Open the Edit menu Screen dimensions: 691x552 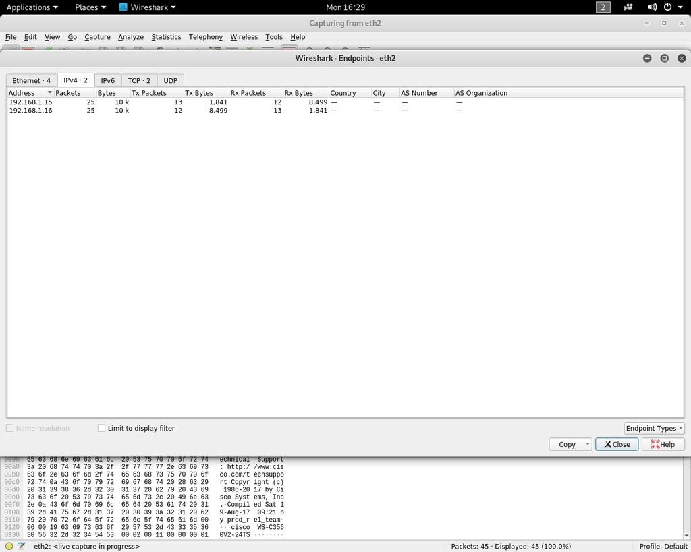(30, 37)
